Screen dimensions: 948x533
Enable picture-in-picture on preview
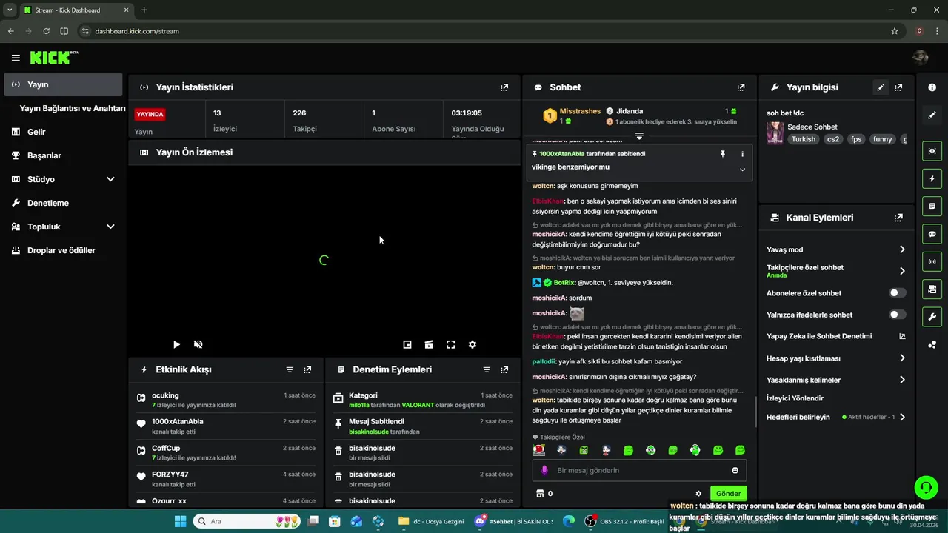(x=407, y=344)
